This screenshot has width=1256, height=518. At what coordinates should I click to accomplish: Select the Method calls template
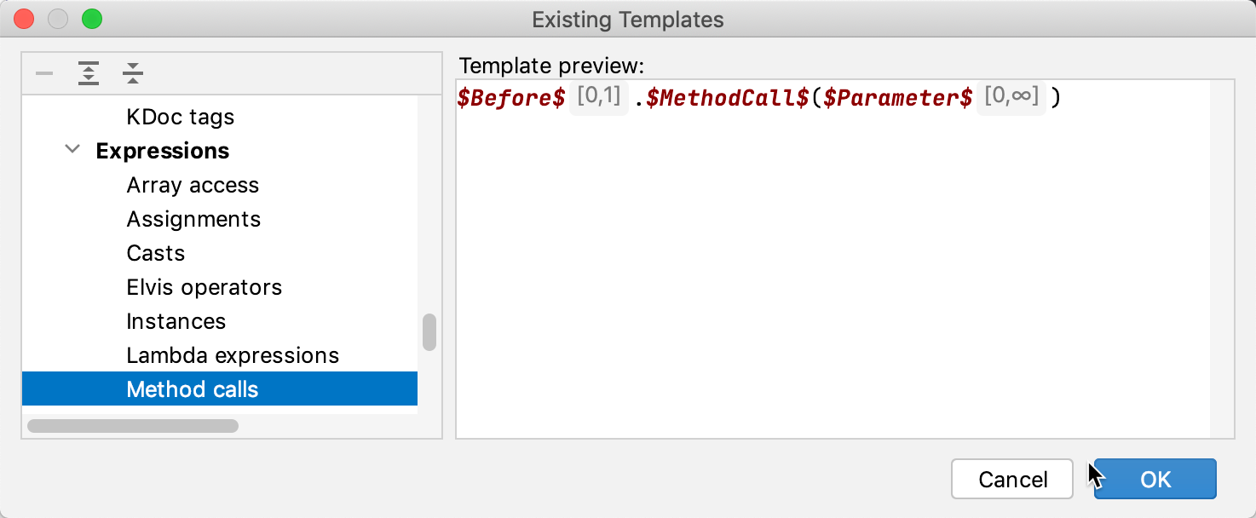click(192, 388)
